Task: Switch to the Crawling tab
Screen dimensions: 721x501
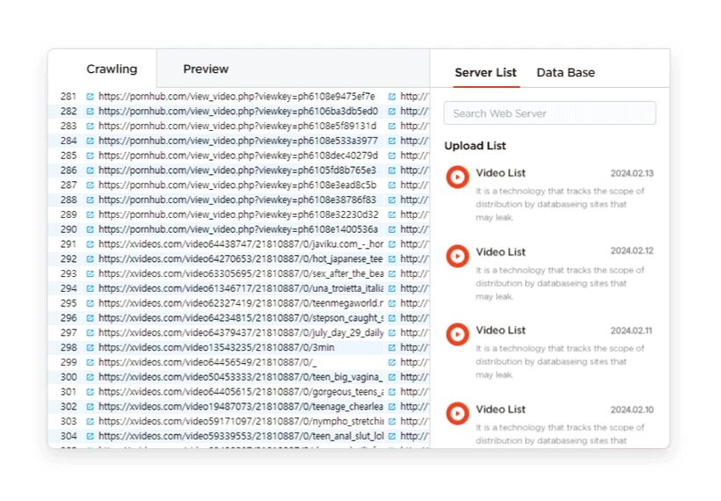Action: pos(112,69)
